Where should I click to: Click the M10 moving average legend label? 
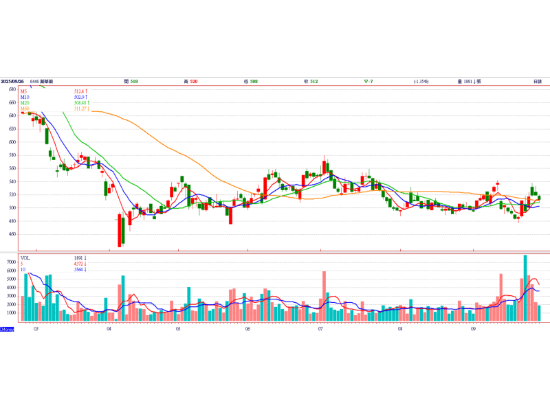(24, 97)
